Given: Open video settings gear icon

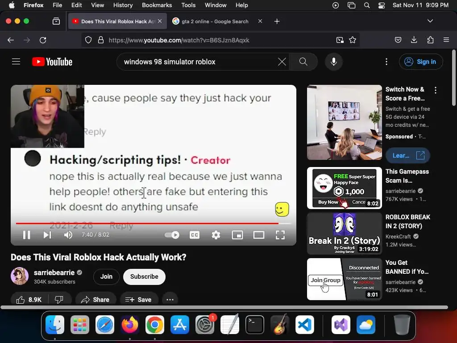Looking at the screenshot, I should pyautogui.click(x=216, y=235).
